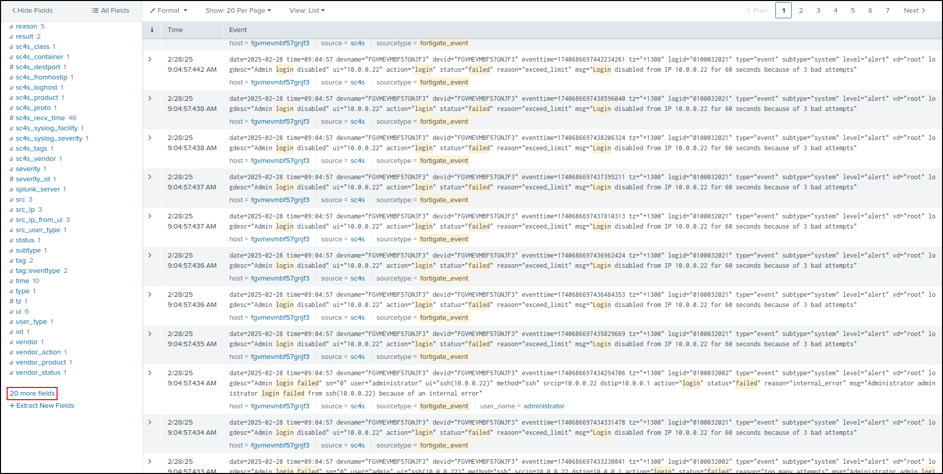Open the src_ip_from_ui field
Screen dimensions: 943x474
click(39, 220)
